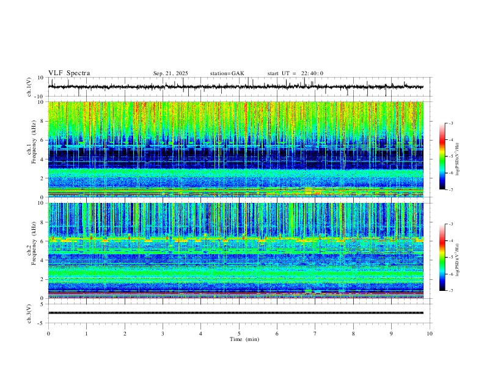This screenshot has width=484, height=374.
Task: Click time-axis tick label "7"
Action: click(x=315, y=334)
